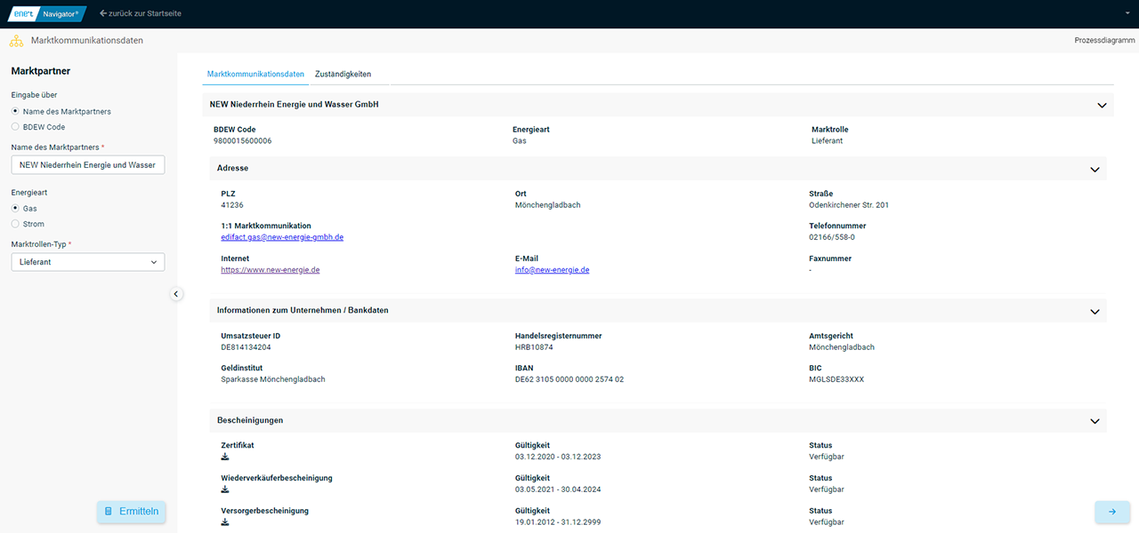1139x533 pixels.
Task: Open the www.new-energie.de website link
Action: tap(271, 270)
